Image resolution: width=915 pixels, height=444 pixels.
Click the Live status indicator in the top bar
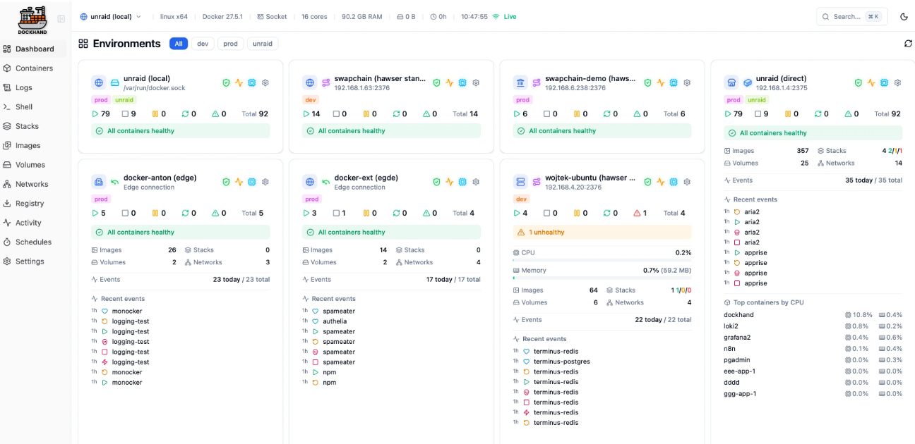504,16
